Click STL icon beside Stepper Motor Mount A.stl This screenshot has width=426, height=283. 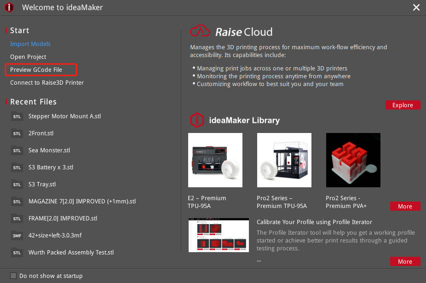pyautogui.click(x=17, y=116)
